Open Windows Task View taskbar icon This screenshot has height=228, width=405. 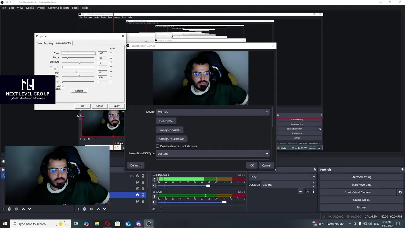pos(76,224)
